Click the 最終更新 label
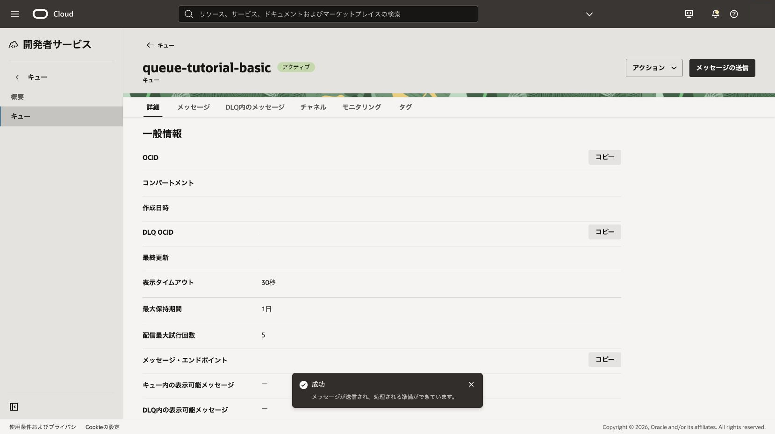775x434 pixels. click(x=156, y=258)
